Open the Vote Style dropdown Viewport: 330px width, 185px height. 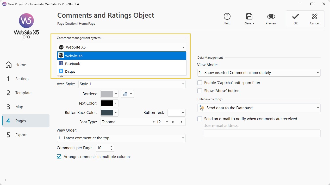pyautogui.click(x=132, y=84)
